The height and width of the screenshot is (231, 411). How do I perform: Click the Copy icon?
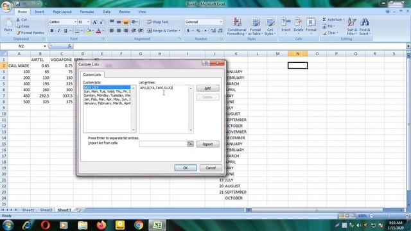coord(18,26)
